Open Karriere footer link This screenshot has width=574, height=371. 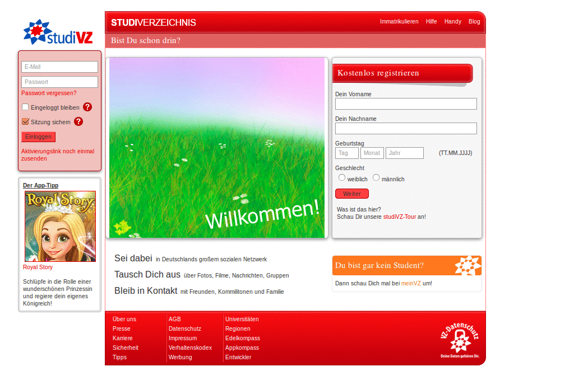tap(122, 338)
